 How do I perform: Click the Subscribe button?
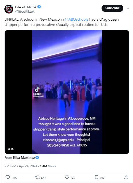click(x=112, y=8)
